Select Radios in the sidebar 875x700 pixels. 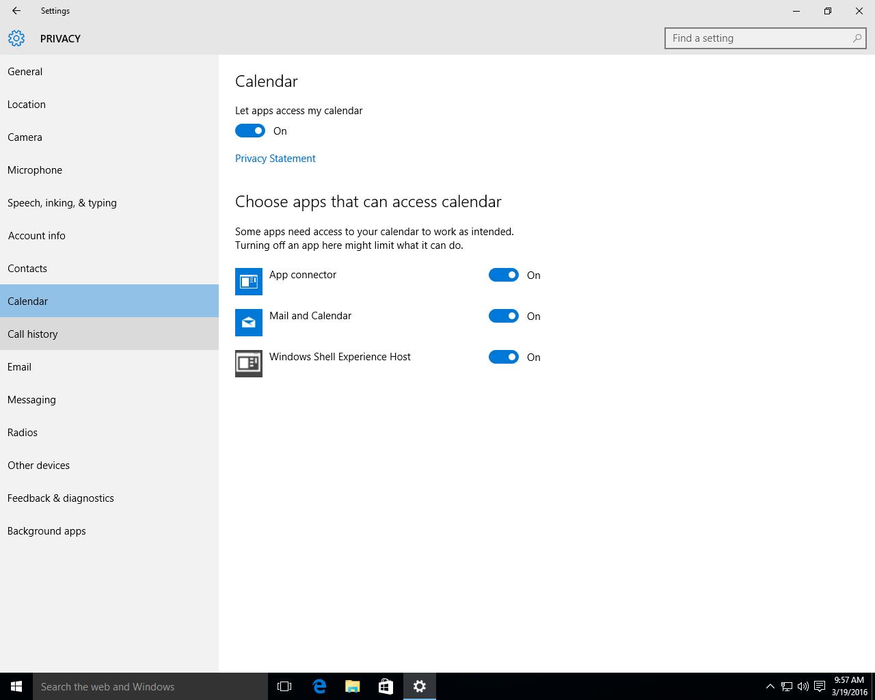[109, 432]
